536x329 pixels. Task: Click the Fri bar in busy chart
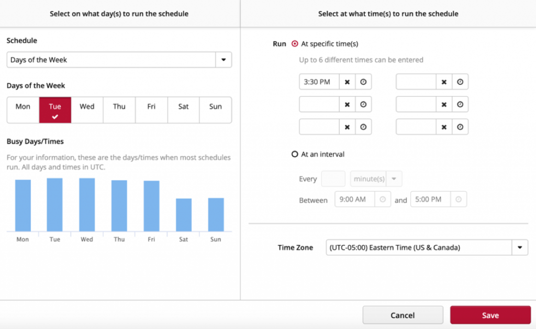click(151, 206)
